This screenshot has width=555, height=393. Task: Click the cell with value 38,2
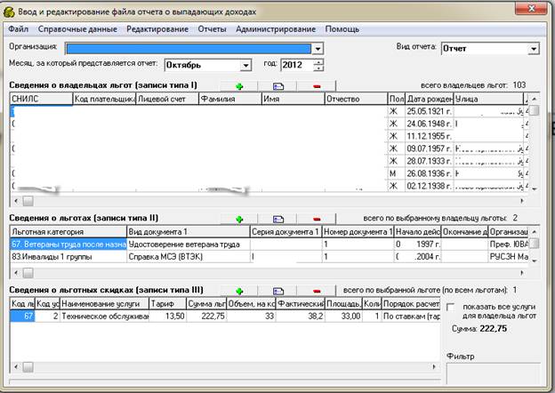(x=300, y=317)
